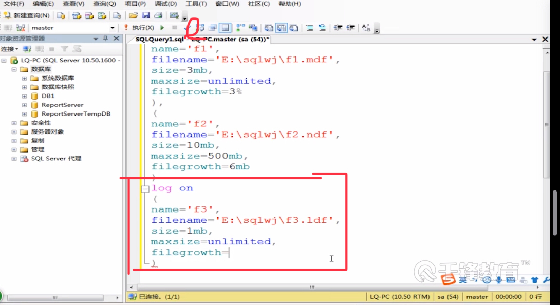Expand the ReportServerTempDB node
Screen dimensions: 560x305
click(24, 114)
